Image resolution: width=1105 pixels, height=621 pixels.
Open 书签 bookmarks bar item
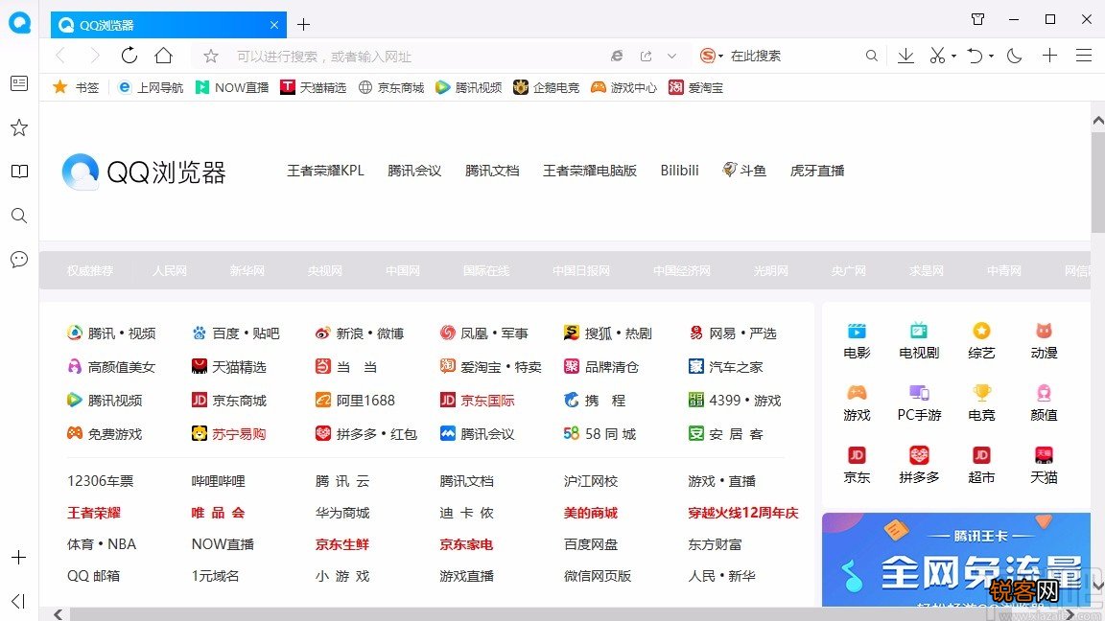click(x=76, y=87)
